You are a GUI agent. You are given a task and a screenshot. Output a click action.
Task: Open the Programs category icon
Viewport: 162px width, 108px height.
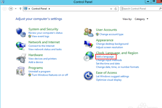pyautogui.click(x=21, y=71)
